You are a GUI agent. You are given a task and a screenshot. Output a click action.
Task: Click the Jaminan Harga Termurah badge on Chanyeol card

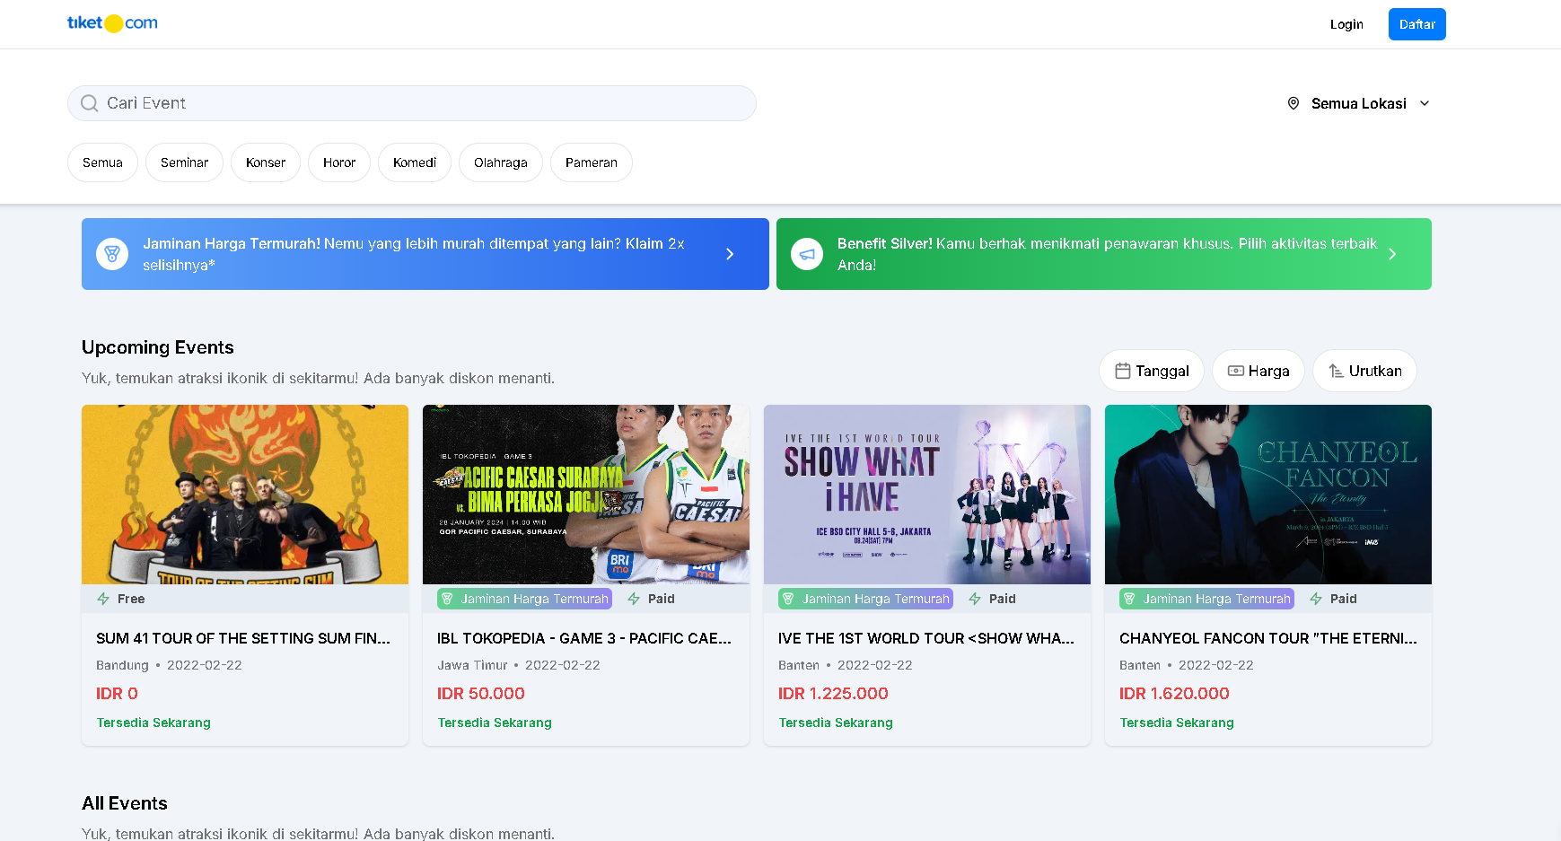coord(1206,599)
